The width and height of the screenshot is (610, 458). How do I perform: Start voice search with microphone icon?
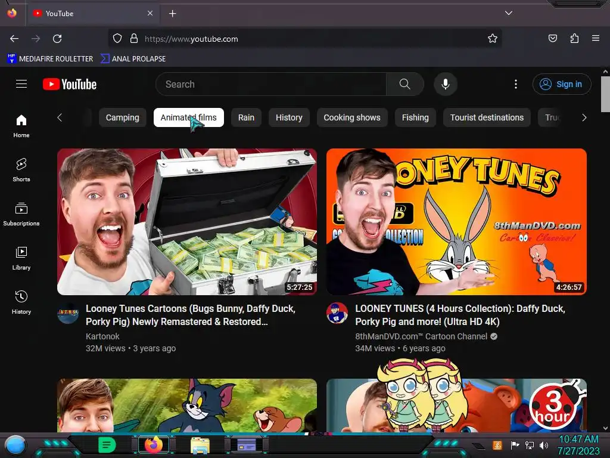coord(446,84)
